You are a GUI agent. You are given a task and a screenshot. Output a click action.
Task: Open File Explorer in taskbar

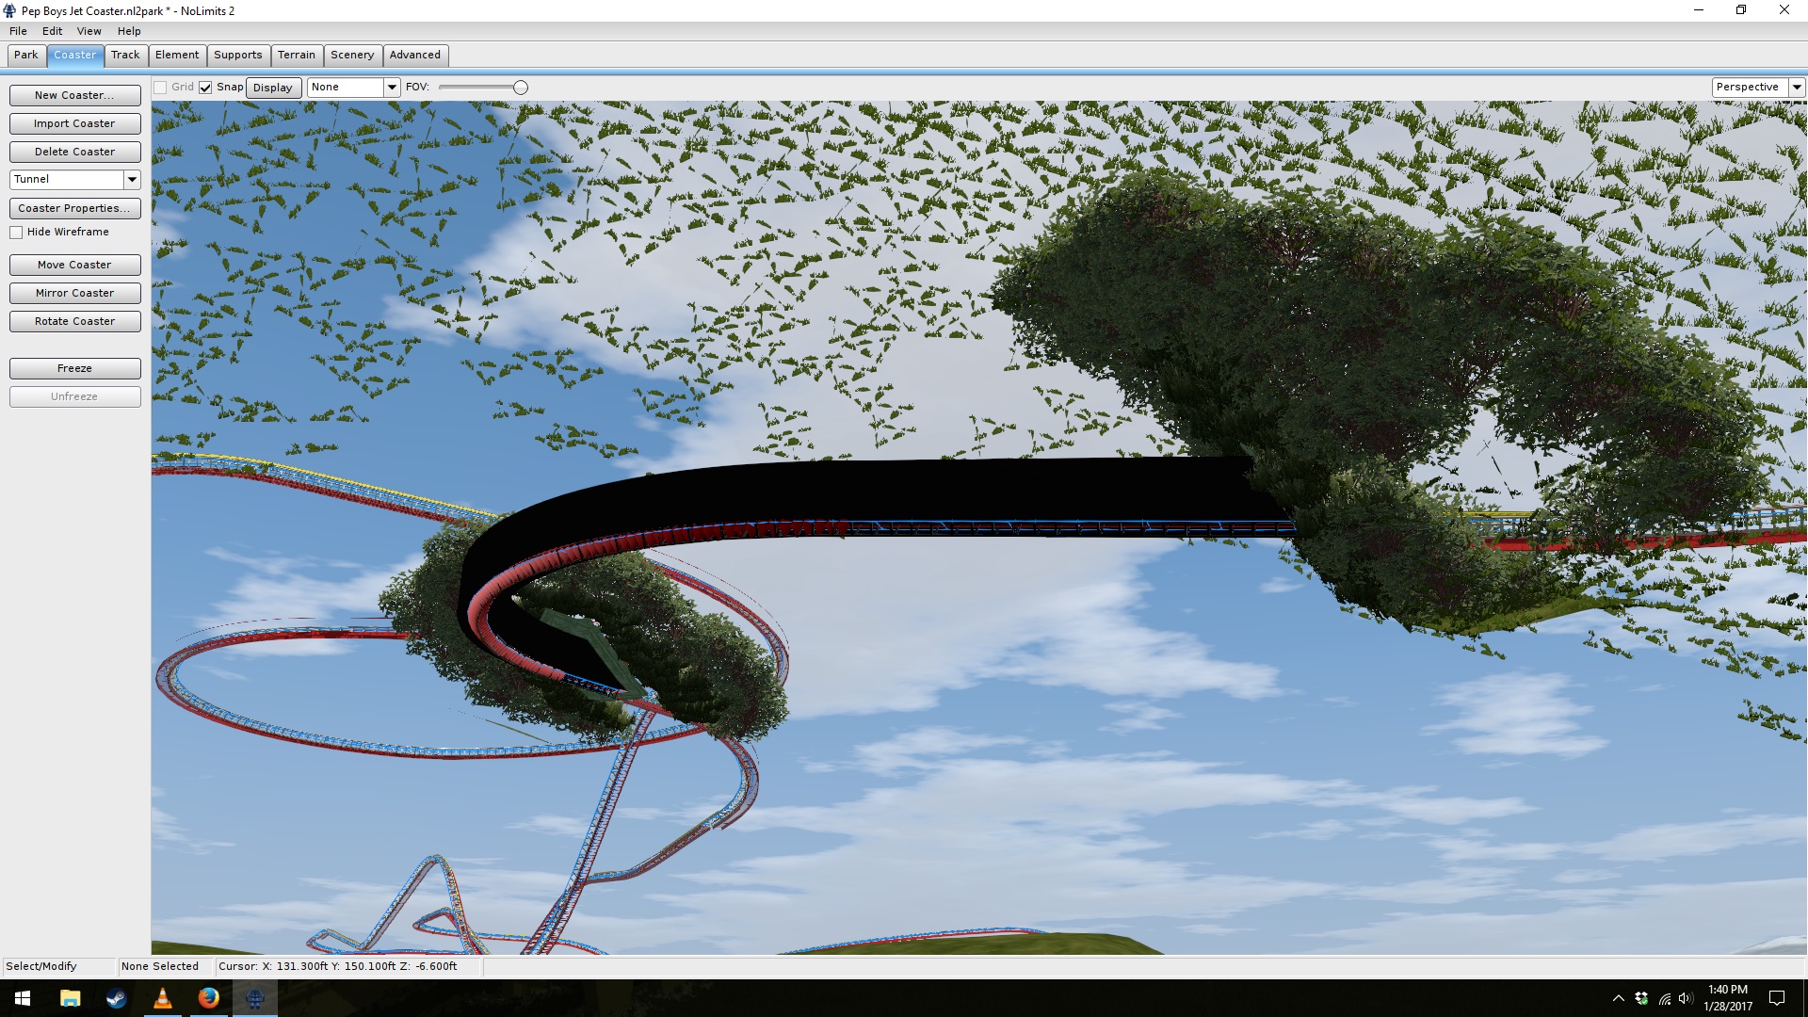(71, 998)
